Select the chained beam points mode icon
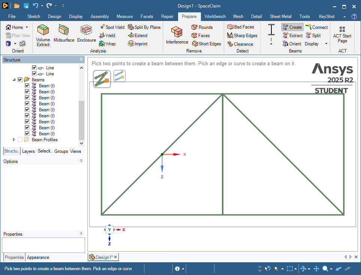The image size is (361, 275). (102, 79)
